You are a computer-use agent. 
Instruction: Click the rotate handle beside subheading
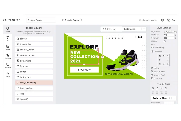tap(102, 57)
